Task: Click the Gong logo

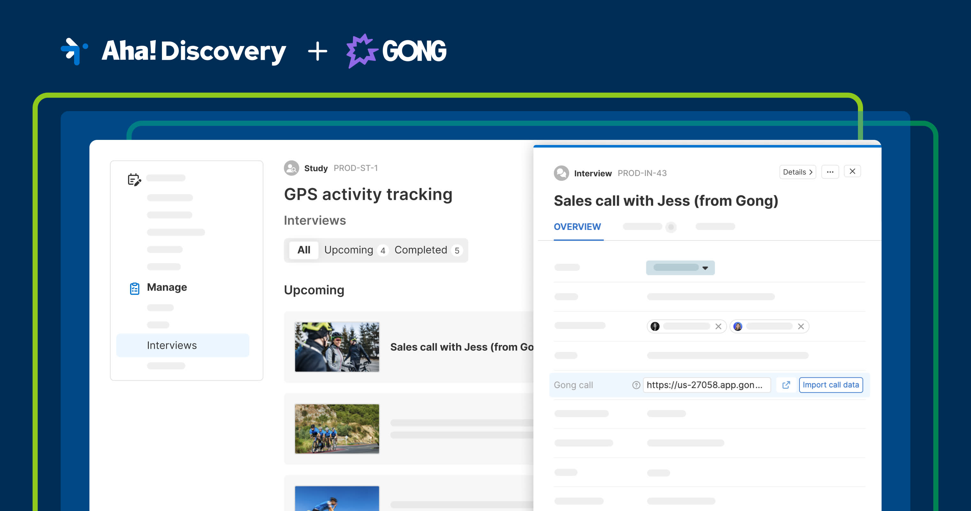Action: 396,51
